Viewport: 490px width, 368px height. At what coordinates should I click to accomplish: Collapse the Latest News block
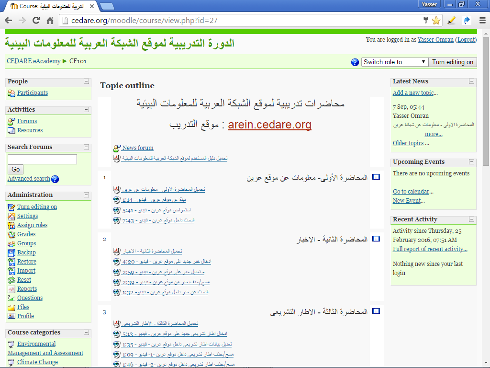471,81
